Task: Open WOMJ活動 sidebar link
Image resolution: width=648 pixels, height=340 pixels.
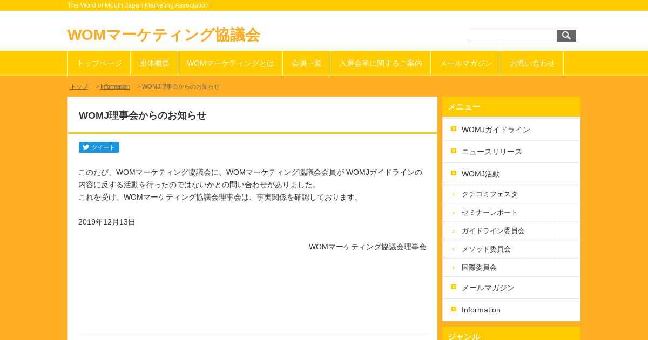Action: coord(511,174)
